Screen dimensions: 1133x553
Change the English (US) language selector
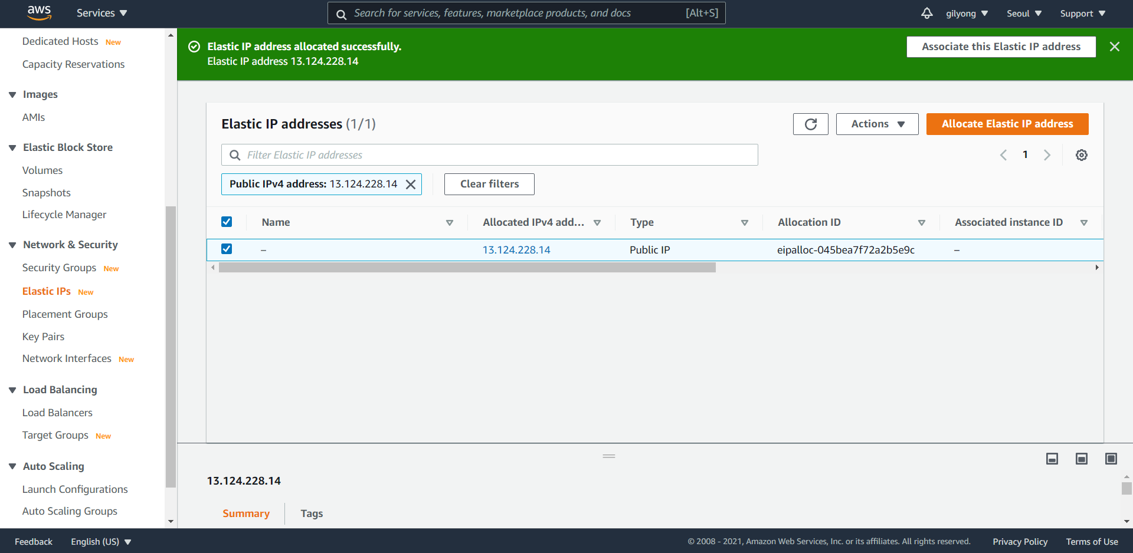pos(101,542)
